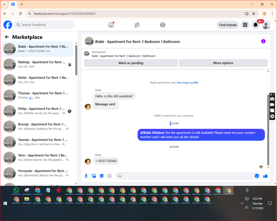Open the Friends icon in top navigation

137,25
